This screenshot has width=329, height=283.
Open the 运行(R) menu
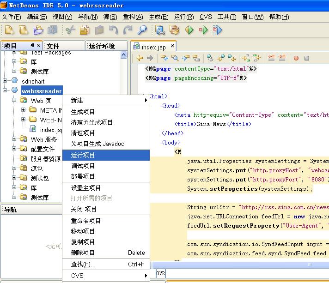tap(184, 17)
